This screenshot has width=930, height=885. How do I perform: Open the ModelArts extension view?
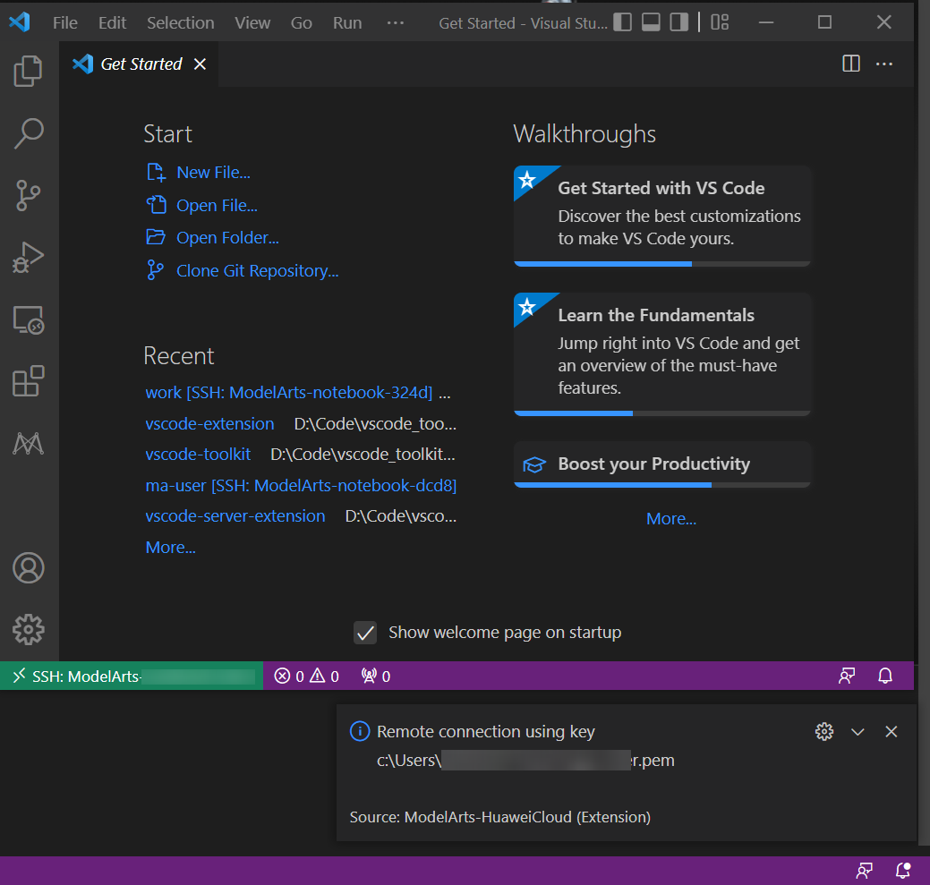click(x=28, y=443)
